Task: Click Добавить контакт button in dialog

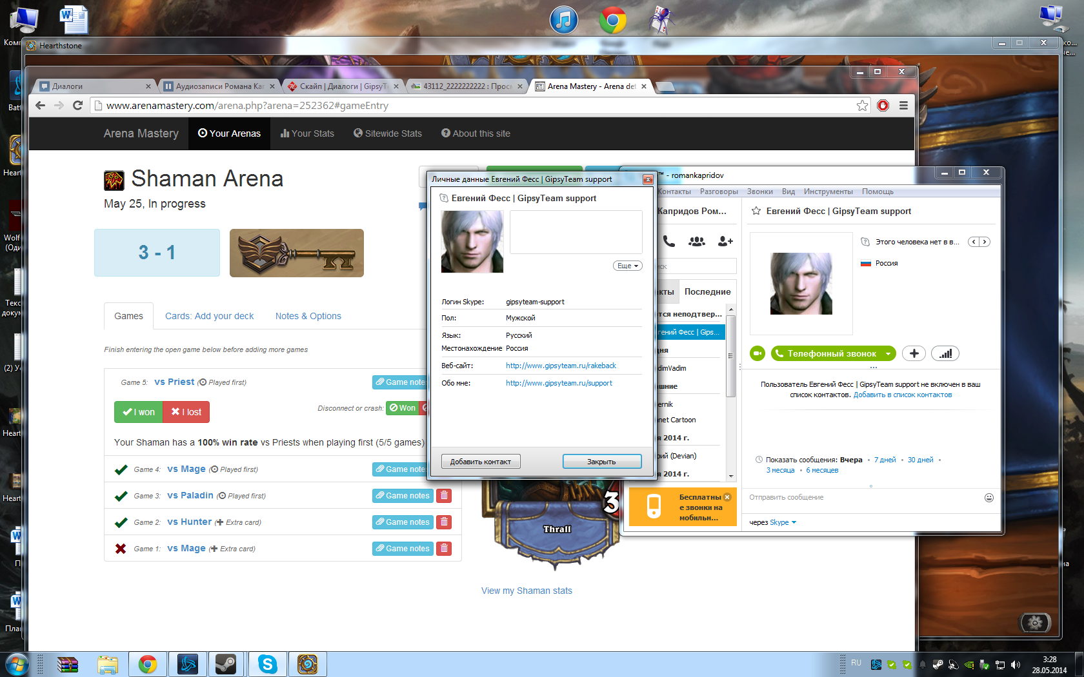Action: (x=481, y=462)
